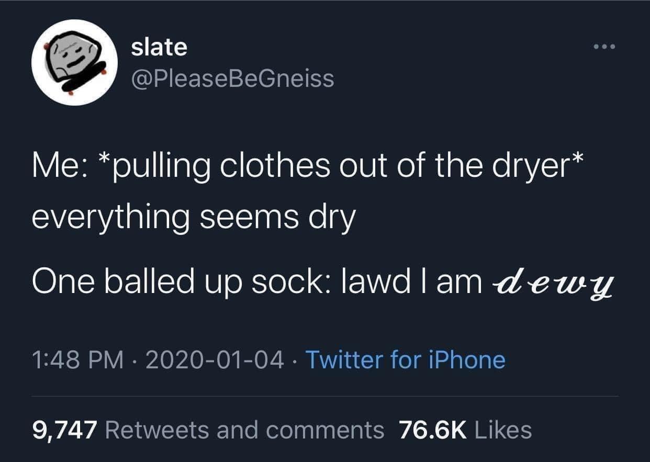Click the "Twitter for iPhone" source link
The width and height of the screenshot is (650, 462).
click(x=405, y=360)
